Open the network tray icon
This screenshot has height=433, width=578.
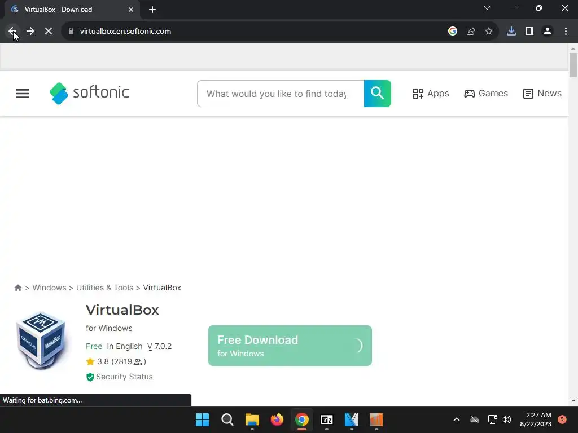492,419
